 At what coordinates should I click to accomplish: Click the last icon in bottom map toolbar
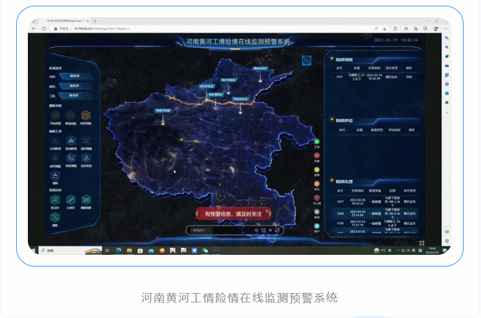click(x=277, y=231)
